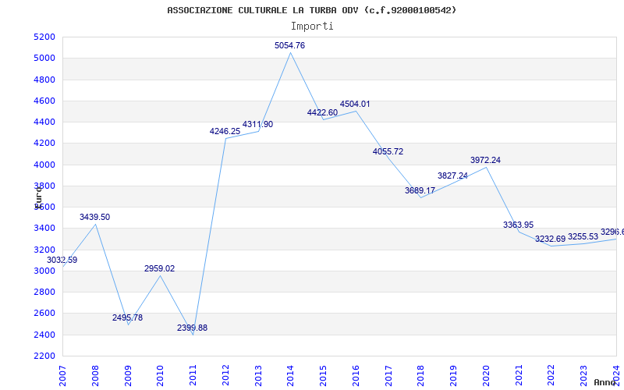The height and width of the screenshot is (390, 624).
Task: Select the 2018 x-axis year label
Action: [421, 376]
